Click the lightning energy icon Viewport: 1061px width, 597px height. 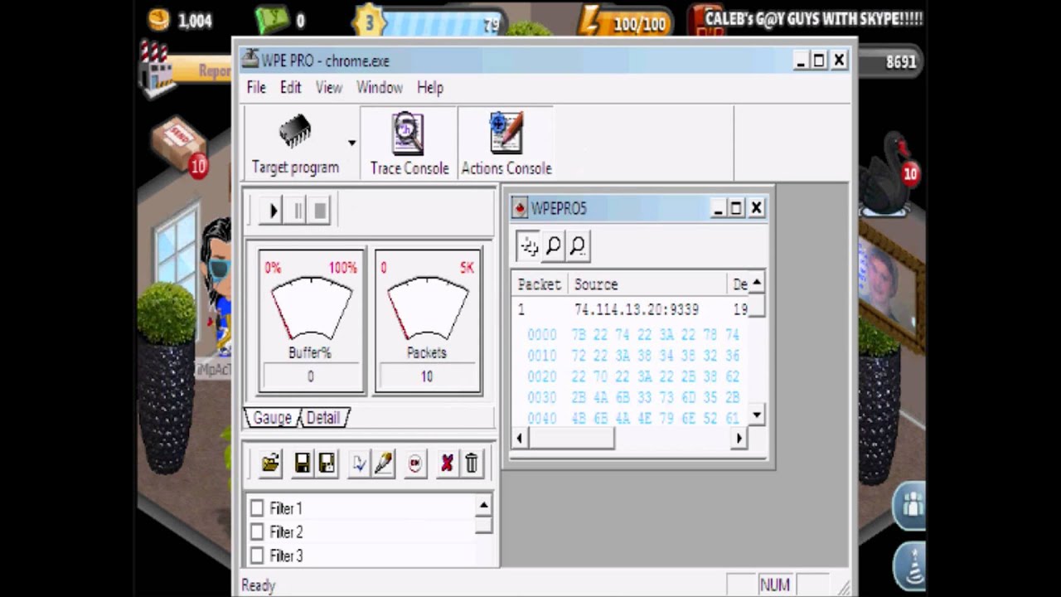click(x=590, y=22)
